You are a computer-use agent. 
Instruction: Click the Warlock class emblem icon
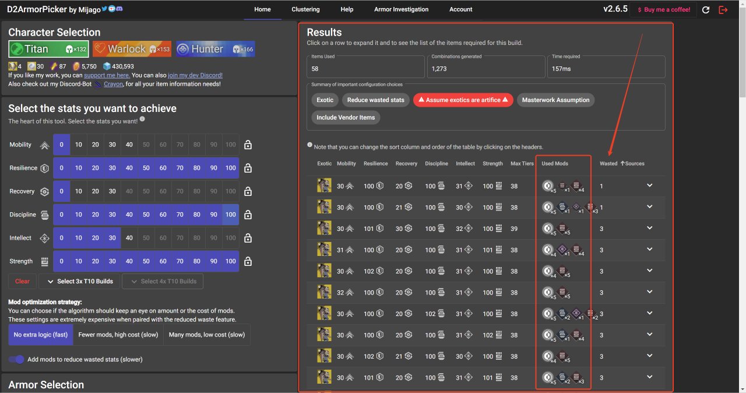pyautogui.click(x=101, y=49)
